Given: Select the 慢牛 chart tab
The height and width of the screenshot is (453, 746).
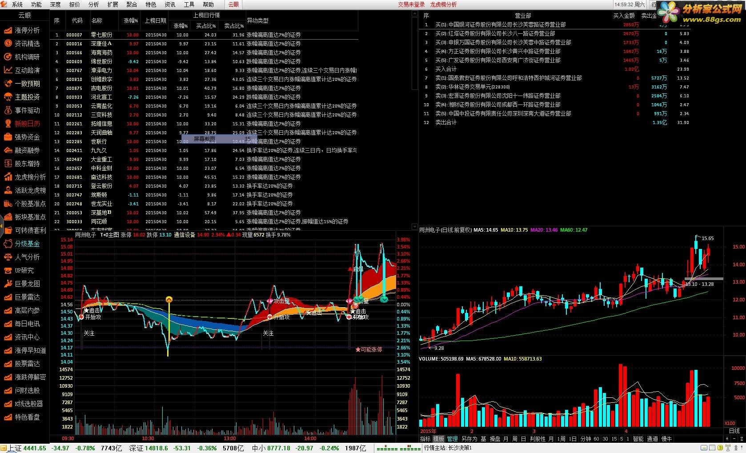Looking at the screenshot, I should (x=666, y=439).
